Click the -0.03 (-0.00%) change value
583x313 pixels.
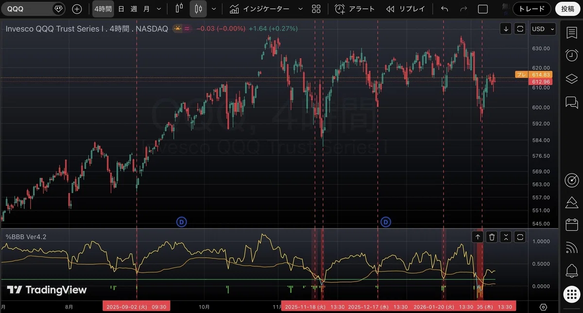coord(221,29)
